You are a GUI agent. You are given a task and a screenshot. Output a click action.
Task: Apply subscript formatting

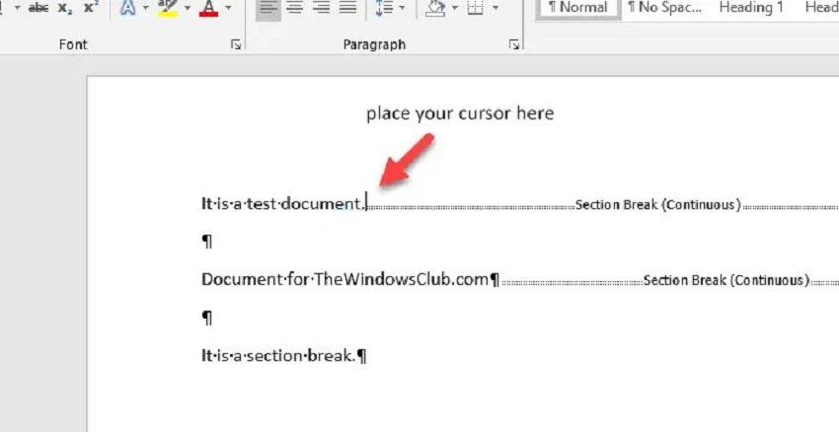(x=65, y=8)
